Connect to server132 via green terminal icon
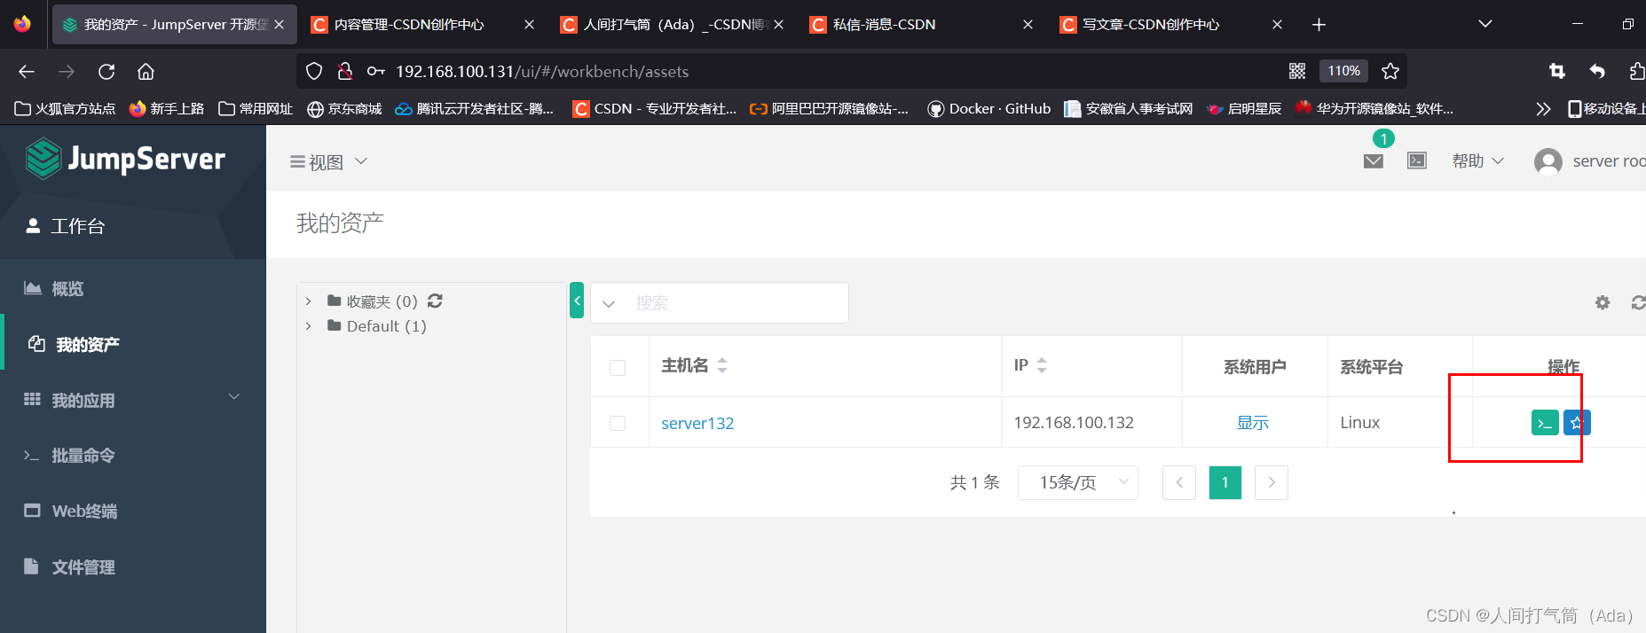The height and width of the screenshot is (633, 1646). click(1545, 423)
